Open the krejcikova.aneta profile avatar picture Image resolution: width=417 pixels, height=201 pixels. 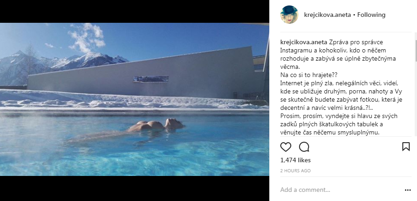coord(289,15)
